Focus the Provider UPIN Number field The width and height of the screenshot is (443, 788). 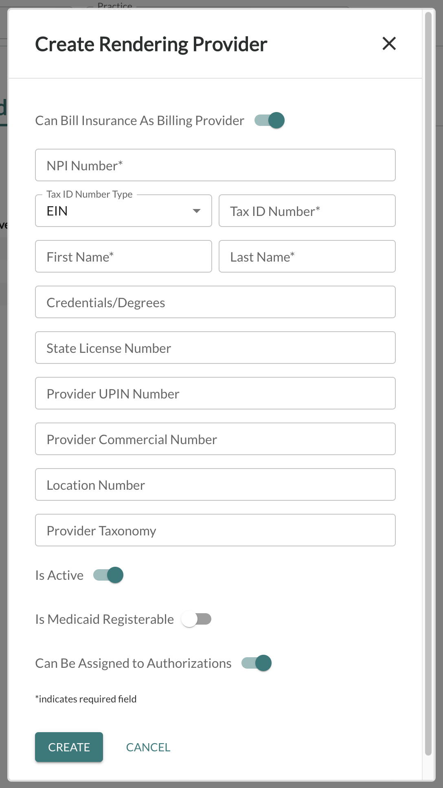click(215, 393)
